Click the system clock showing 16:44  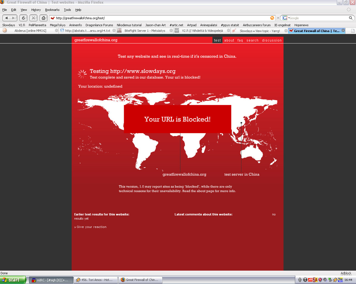coord(348,280)
